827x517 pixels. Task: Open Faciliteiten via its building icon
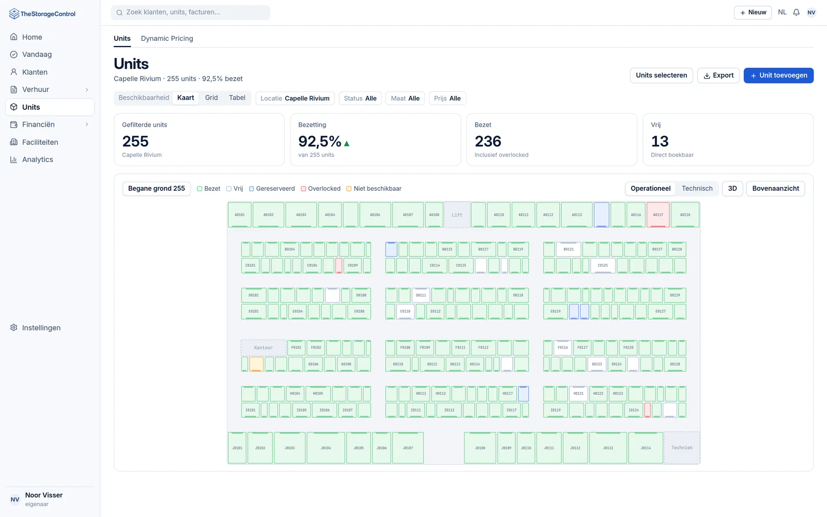click(14, 142)
